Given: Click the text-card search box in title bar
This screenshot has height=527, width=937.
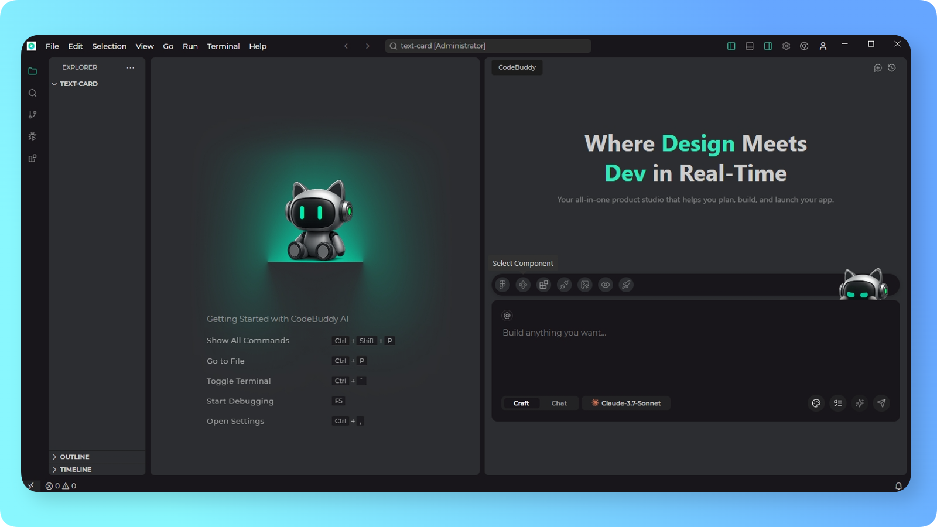Looking at the screenshot, I should [x=488, y=46].
